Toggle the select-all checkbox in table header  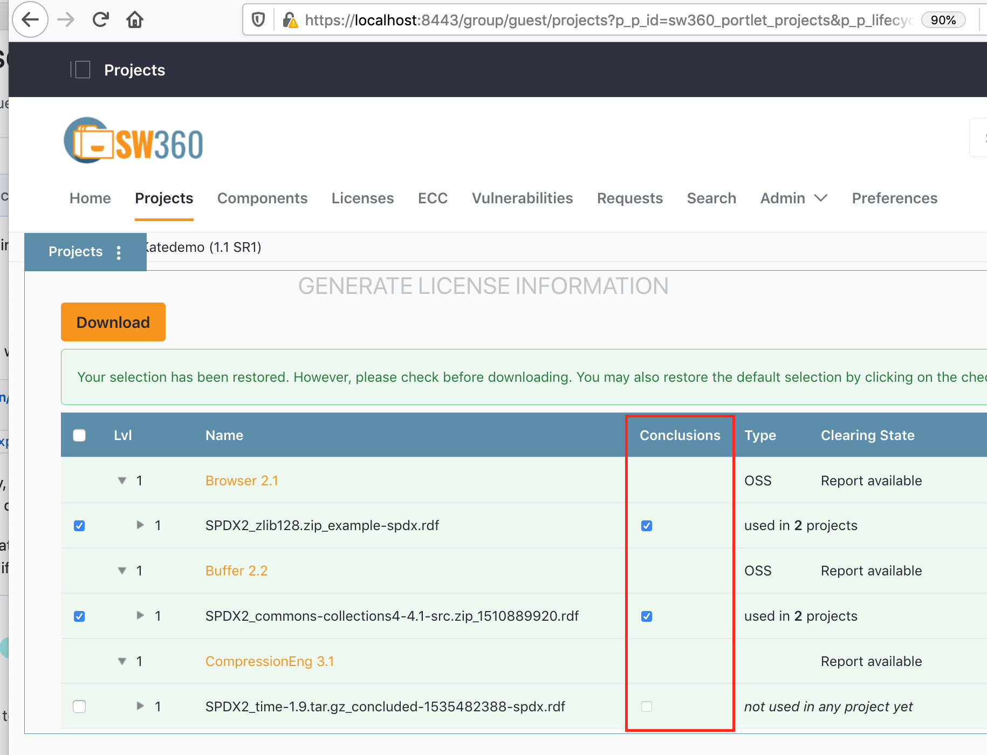(x=79, y=435)
